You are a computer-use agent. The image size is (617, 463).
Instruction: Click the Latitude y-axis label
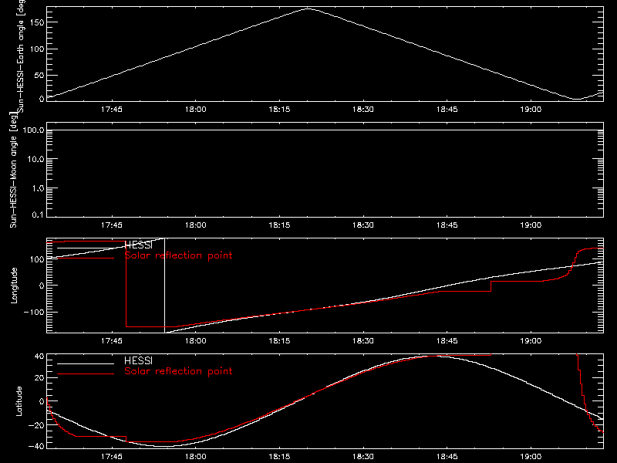[x=19, y=401]
